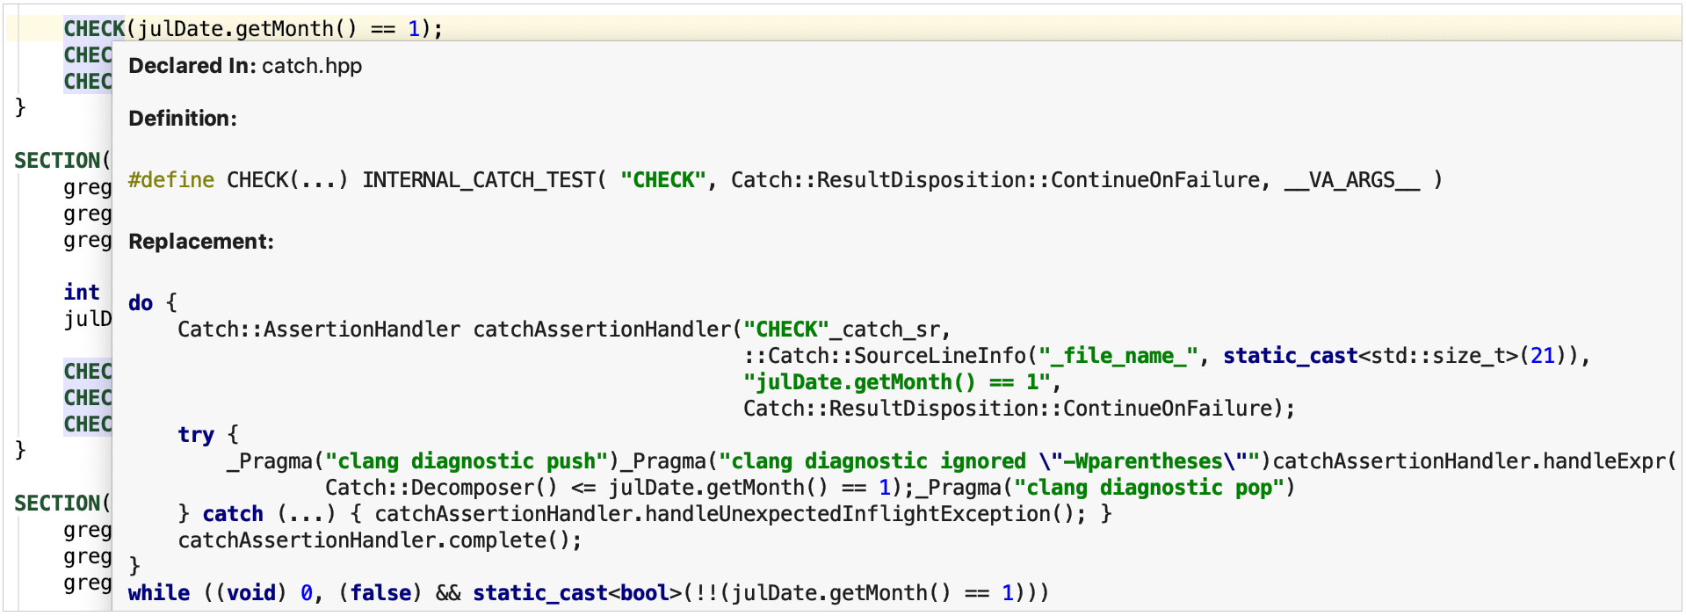Click 'catchAssertionHandler.complete();' statement
Viewport: 1686px width, 616px height.
pyautogui.click(x=380, y=540)
